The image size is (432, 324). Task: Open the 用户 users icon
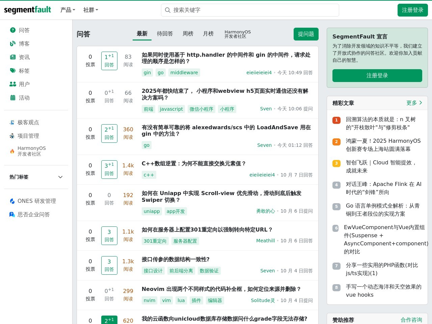point(13,84)
